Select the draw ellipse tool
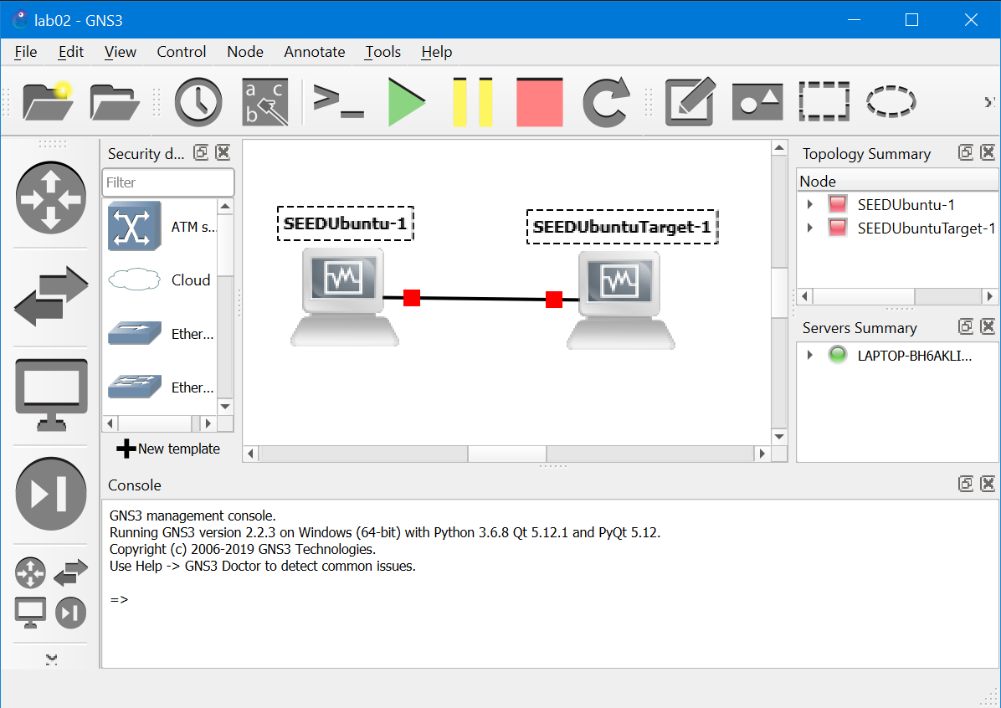The image size is (1001, 708). point(891,101)
